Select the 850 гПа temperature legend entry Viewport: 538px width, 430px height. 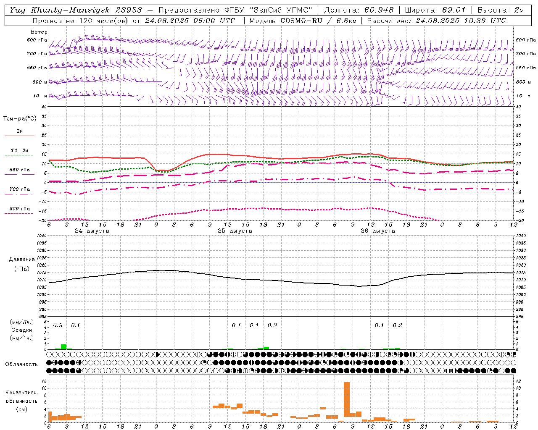[x=20, y=170]
